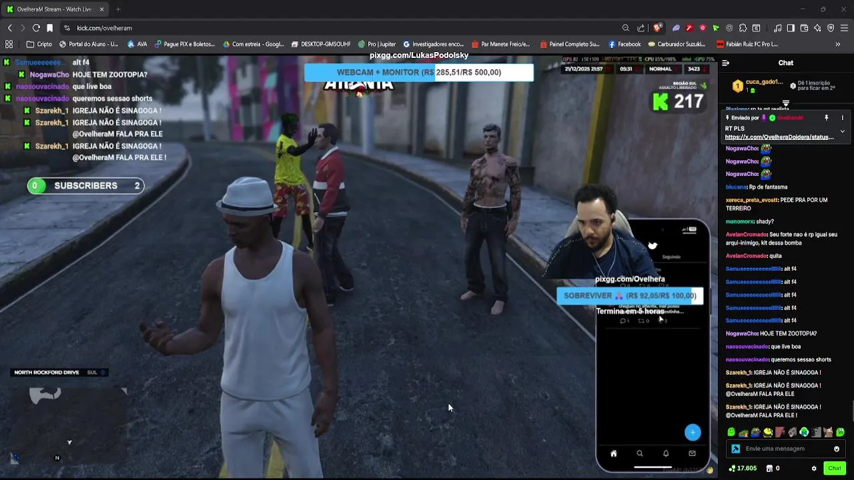Viewport: 854px width, 480px height.
Task: Click the zoom magnifier in address bar
Action: (x=625, y=28)
